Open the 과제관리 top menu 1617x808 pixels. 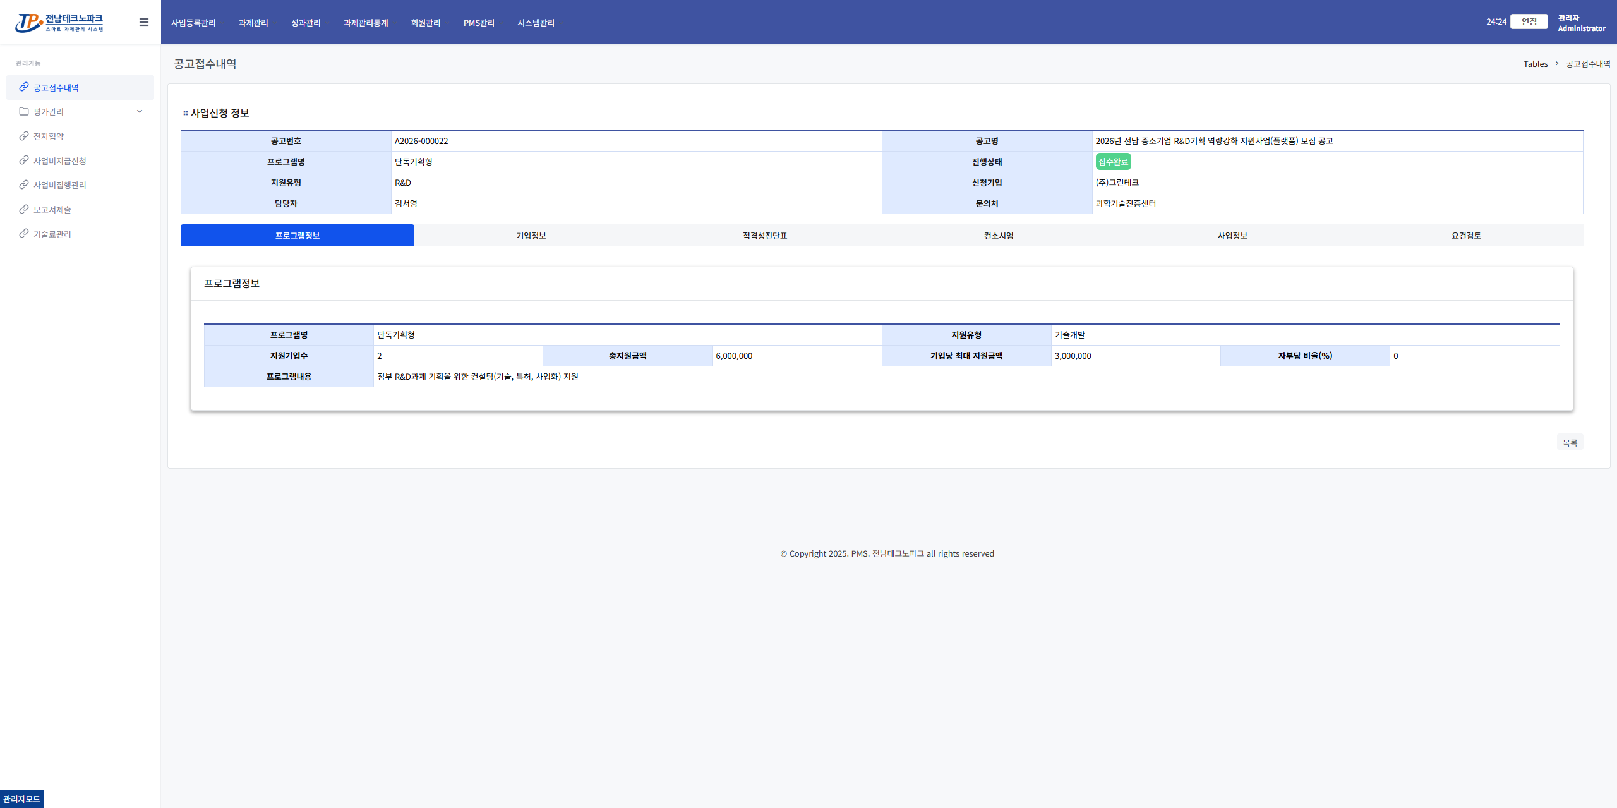253,23
